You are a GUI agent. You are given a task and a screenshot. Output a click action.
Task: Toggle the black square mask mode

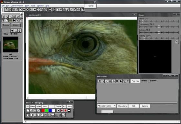[x=58, y=110]
